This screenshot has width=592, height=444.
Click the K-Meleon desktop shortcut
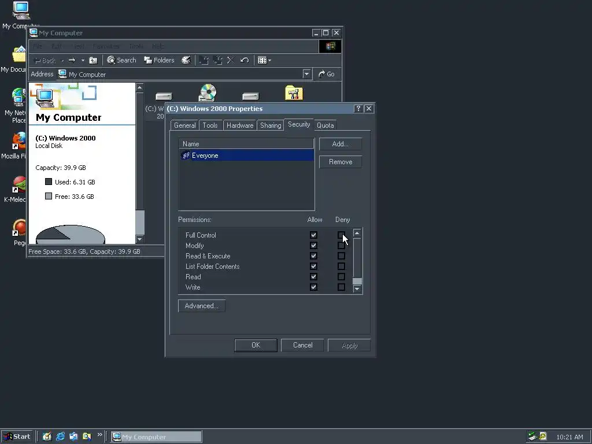point(19,184)
